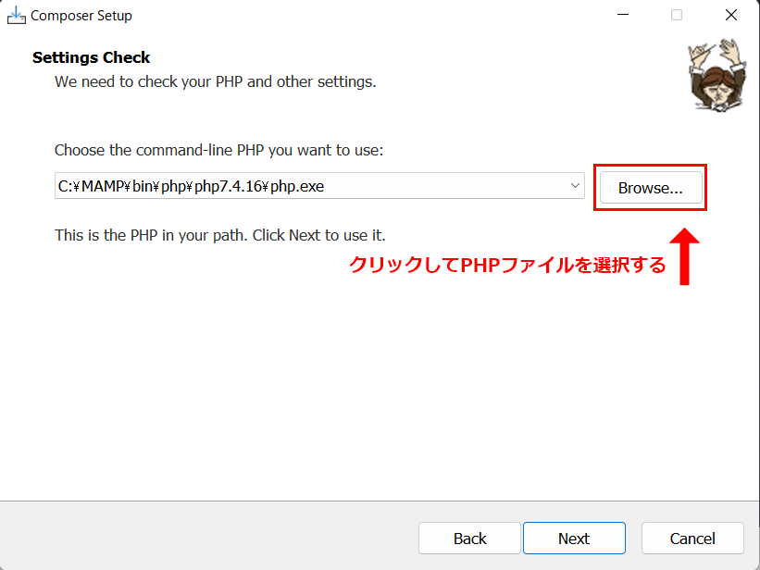Screen dimensions: 760x570
Task: Click 'We need to check your PHP' text
Action: click(215, 82)
